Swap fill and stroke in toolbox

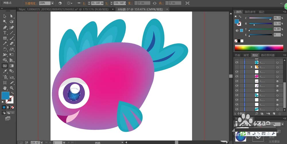click(13, 93)
